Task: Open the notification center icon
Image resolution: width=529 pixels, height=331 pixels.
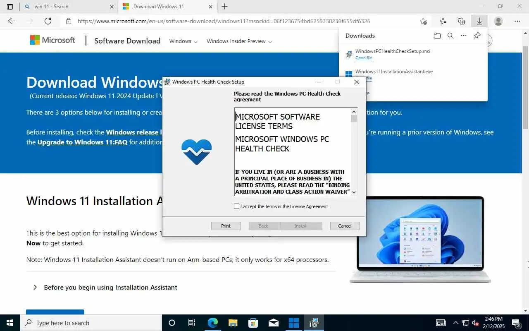Action: [x=516, y=323]
